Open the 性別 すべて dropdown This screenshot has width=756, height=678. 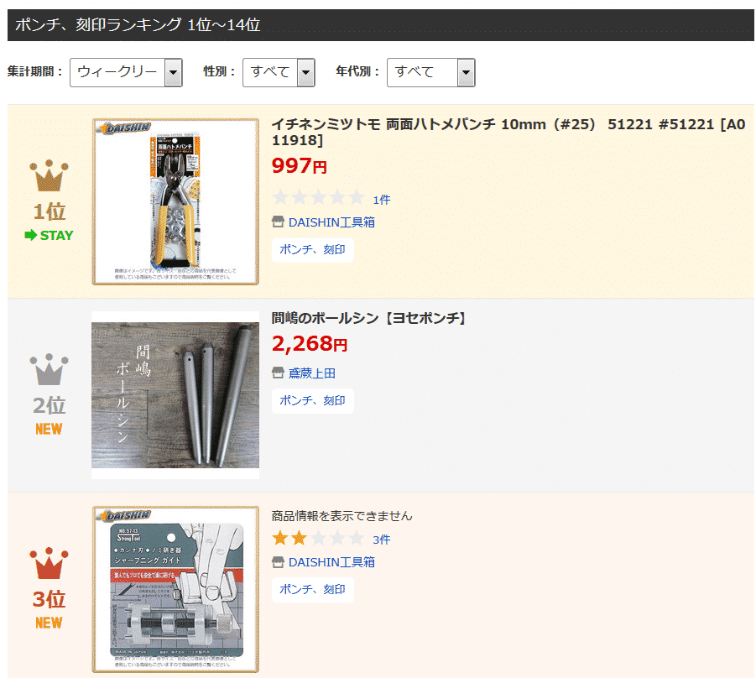pyautogui.click(x=279, y=72)
